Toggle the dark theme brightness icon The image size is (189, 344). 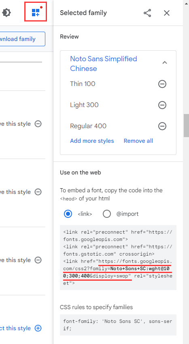click(x=6, y=13)
